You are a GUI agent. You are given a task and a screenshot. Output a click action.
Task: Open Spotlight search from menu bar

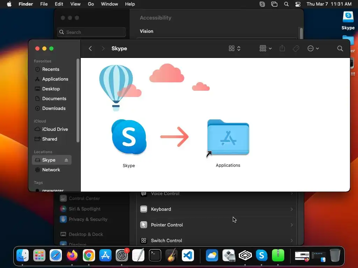(x=286, y=4)
